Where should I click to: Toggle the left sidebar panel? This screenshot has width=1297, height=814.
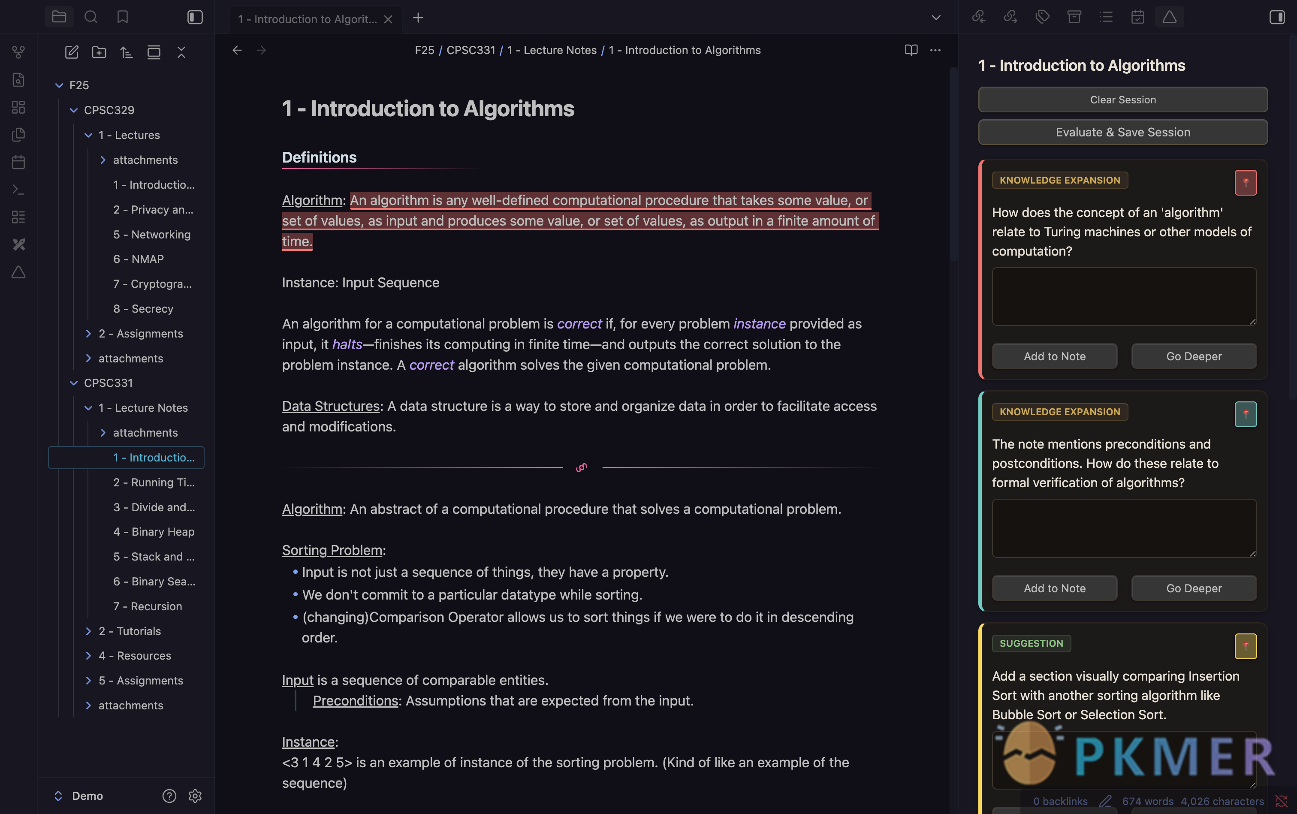click(195, 17)
